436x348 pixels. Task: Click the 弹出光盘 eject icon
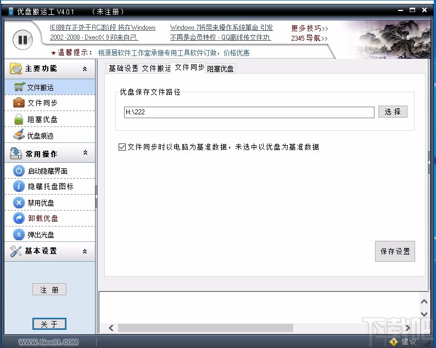[19, 234]
